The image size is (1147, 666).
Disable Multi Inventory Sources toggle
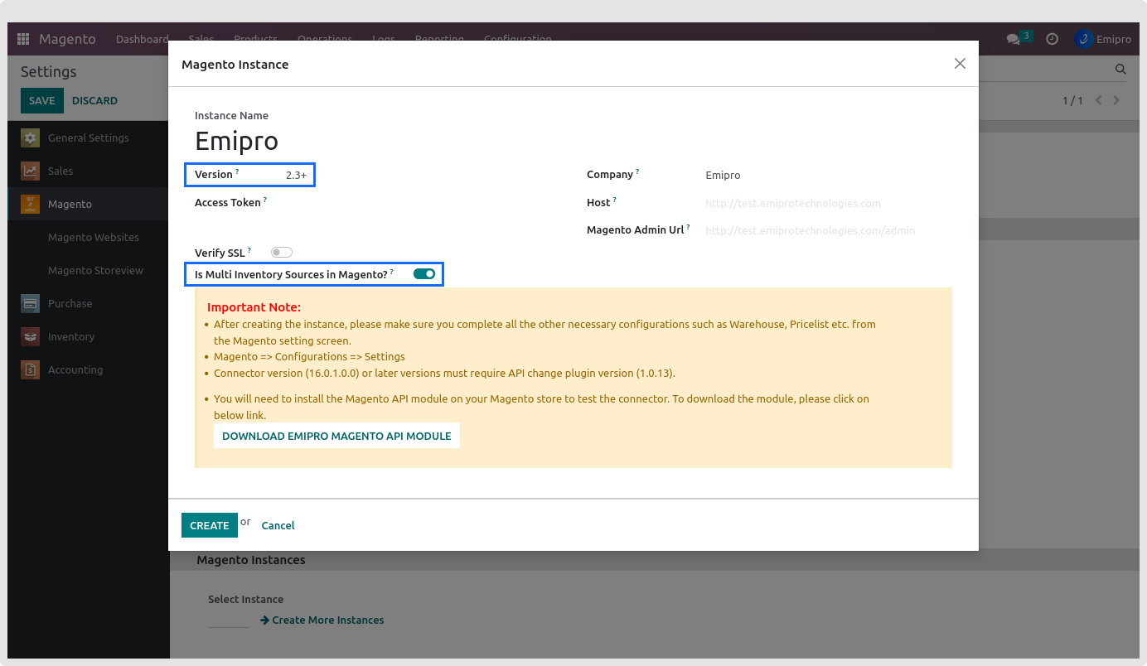[x=424, y=274]
